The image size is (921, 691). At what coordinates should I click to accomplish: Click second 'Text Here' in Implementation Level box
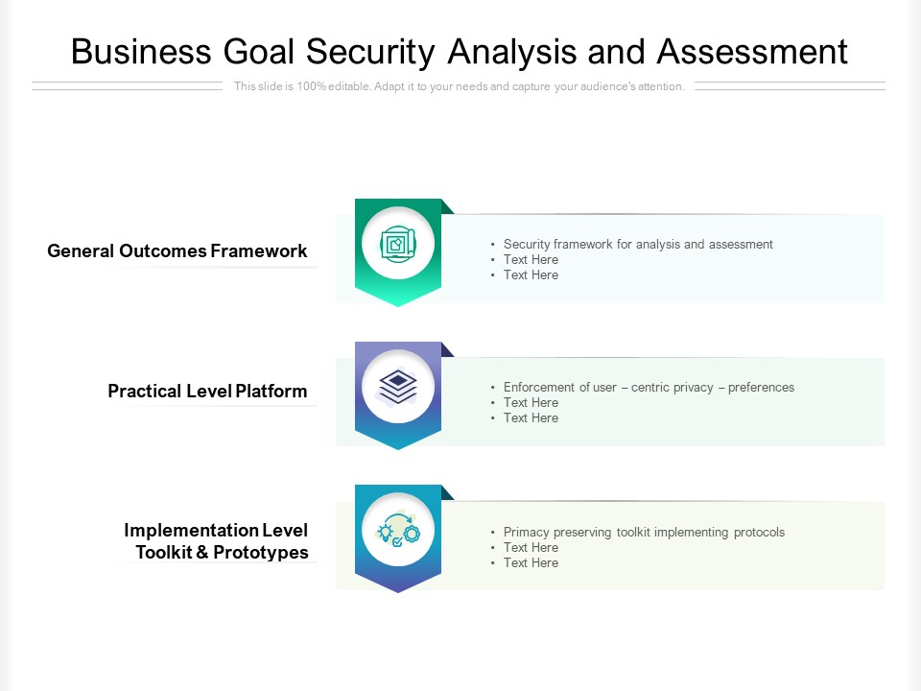pyautogui.click(x=531, y=563)
